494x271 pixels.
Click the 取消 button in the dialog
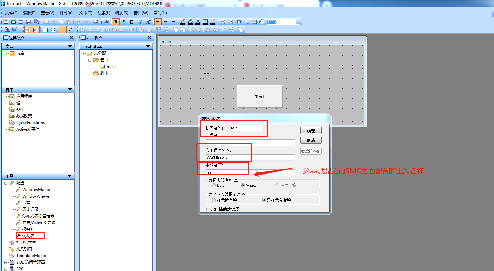(311, 140)
